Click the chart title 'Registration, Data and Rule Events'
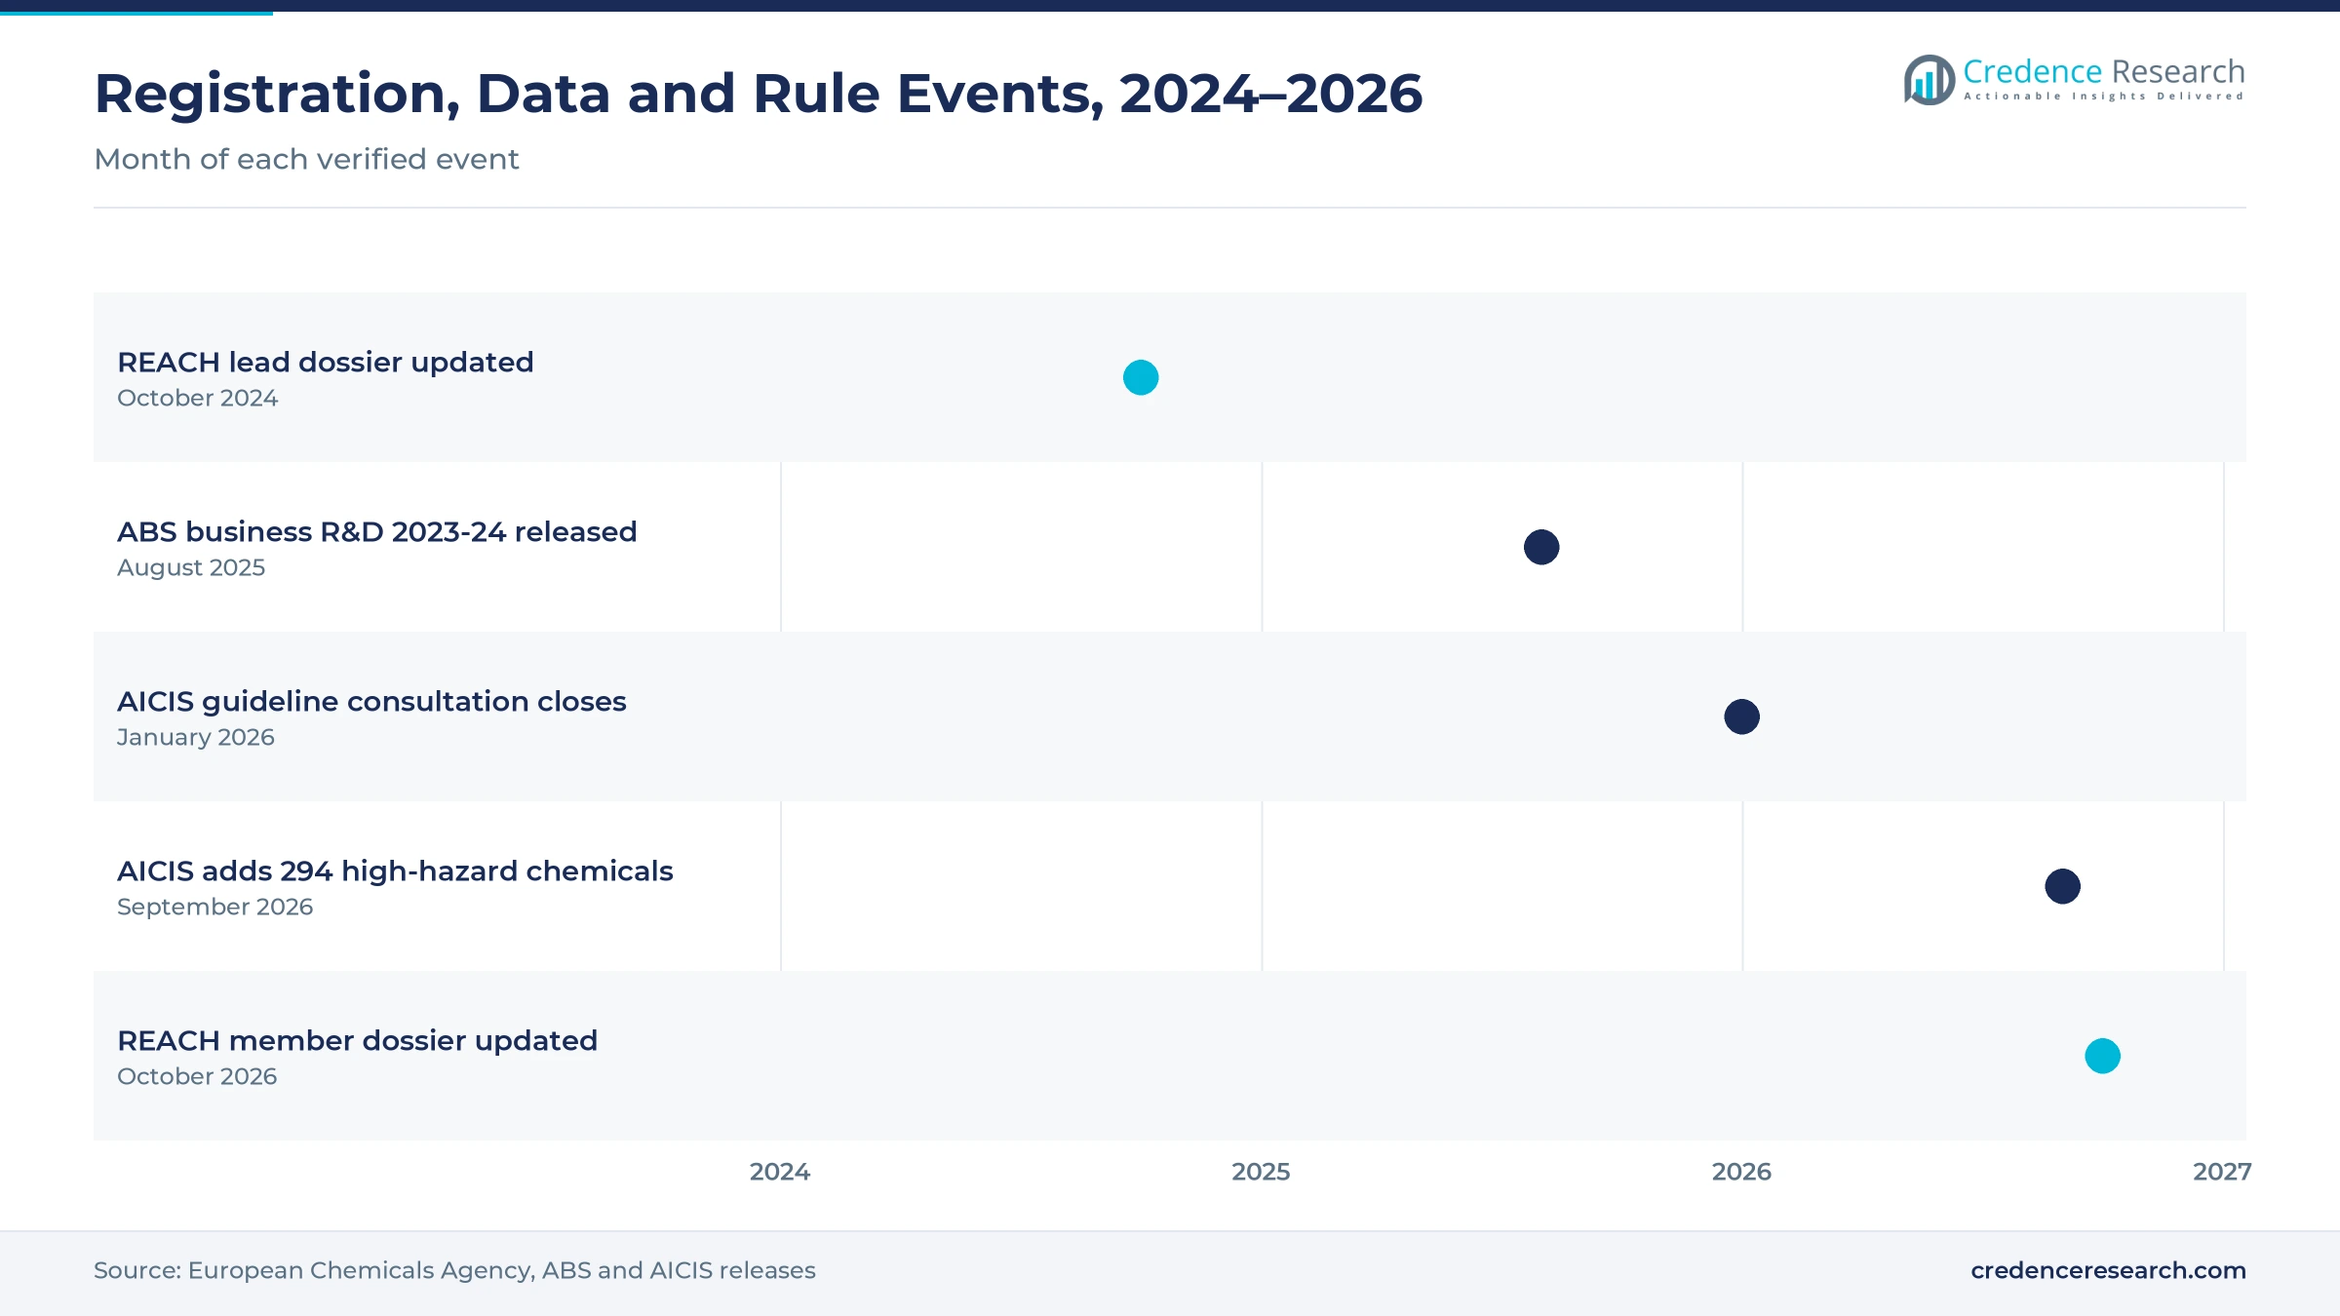The image size is (2340, 1316). pos(759,94)
